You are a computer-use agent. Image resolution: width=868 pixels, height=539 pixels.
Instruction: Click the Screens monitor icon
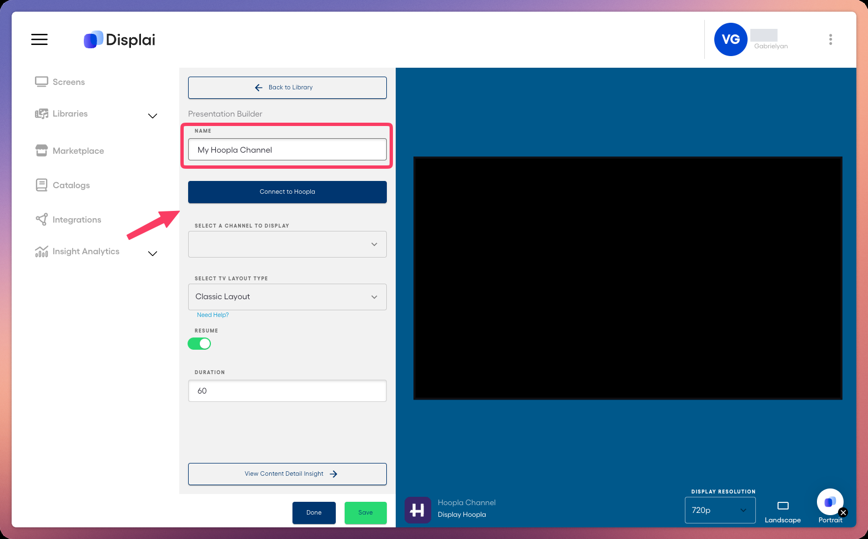pyautogui.click(x=42, y=82)
